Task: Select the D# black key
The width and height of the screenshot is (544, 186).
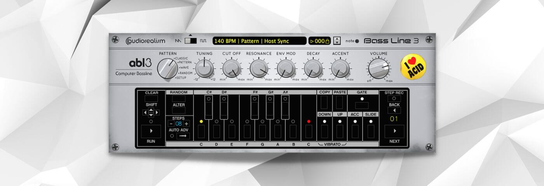Action: tap(224, 107)
